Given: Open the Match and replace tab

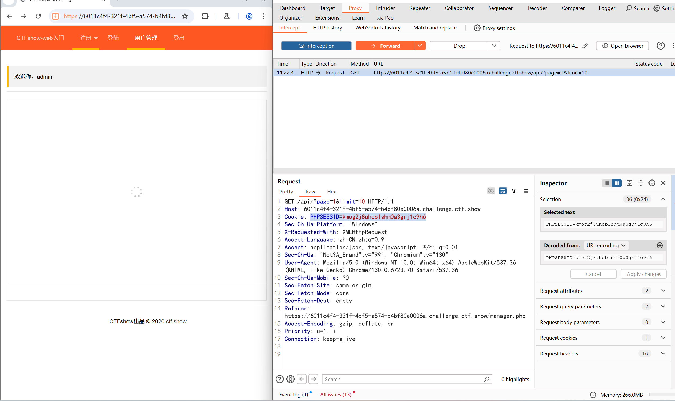Looking at the screenshot, I should click(x=435, y=28).
